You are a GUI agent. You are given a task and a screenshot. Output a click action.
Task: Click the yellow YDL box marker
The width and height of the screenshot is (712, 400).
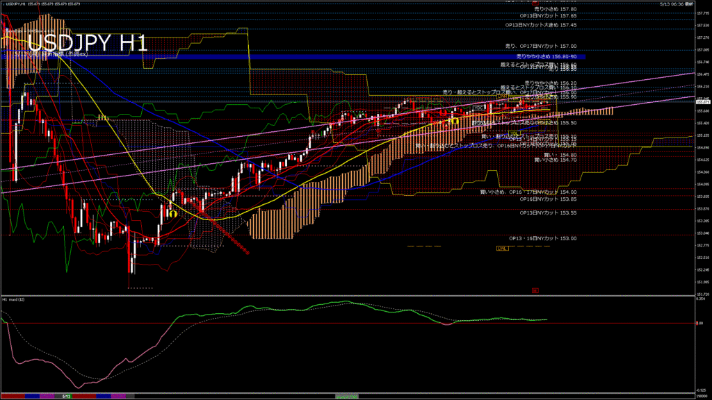[514, 133]
